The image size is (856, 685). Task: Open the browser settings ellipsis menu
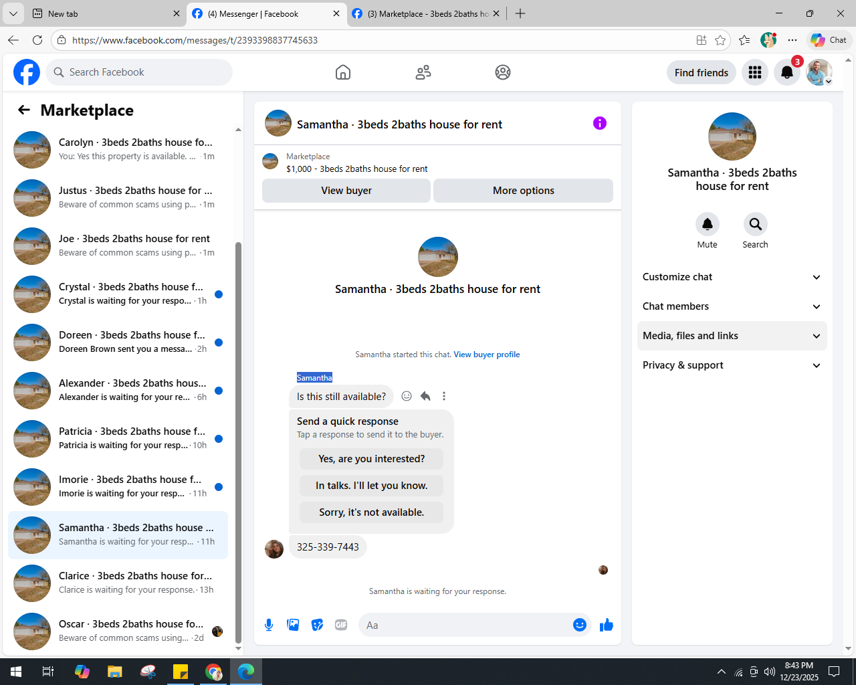[792, 40]
